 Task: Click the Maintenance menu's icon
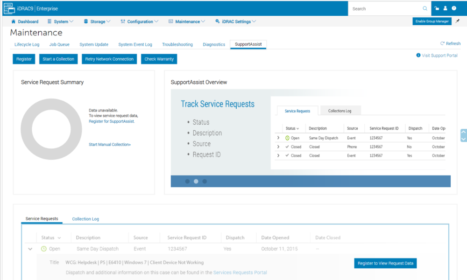170,21
